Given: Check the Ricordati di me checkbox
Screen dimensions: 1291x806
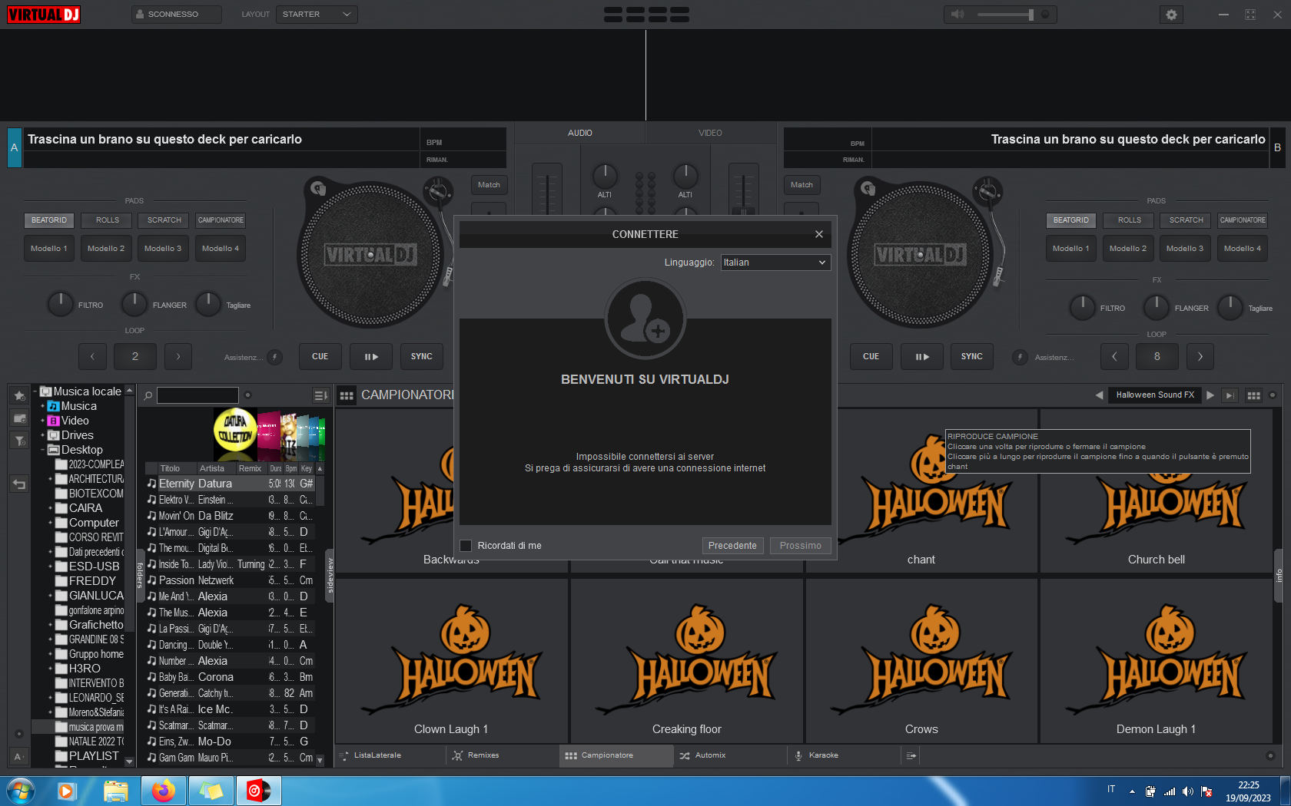Looking at the screenshot, I should click(466, 546).
